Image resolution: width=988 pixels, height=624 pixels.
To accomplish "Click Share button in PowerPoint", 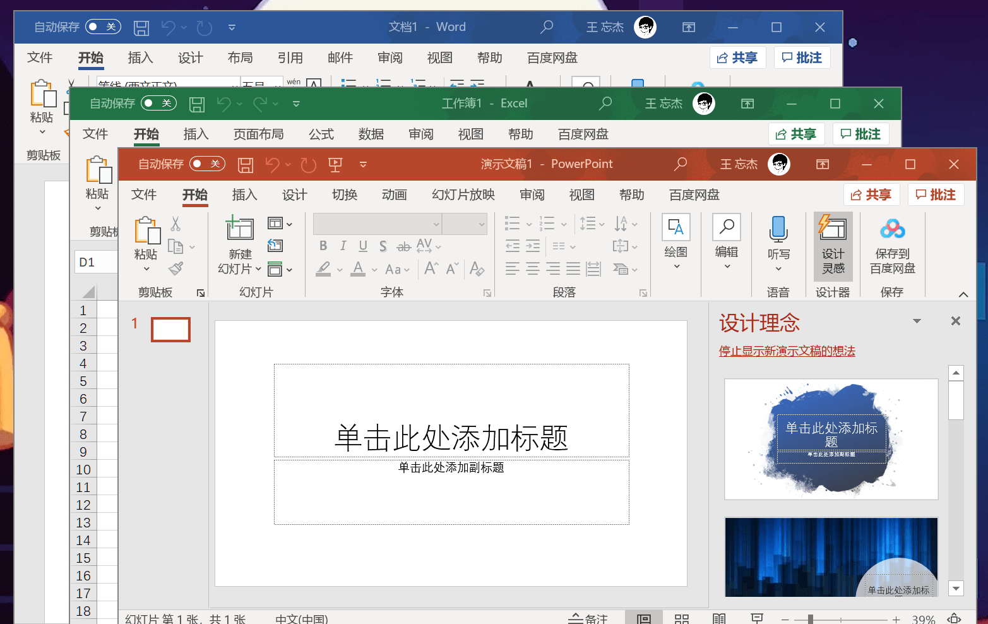I will pyautogui.click(x=871, y=195).
